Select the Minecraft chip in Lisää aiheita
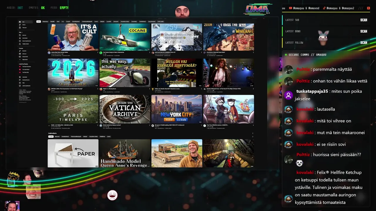This screenshot has width=376, height=211. click(x=57, y=137)
